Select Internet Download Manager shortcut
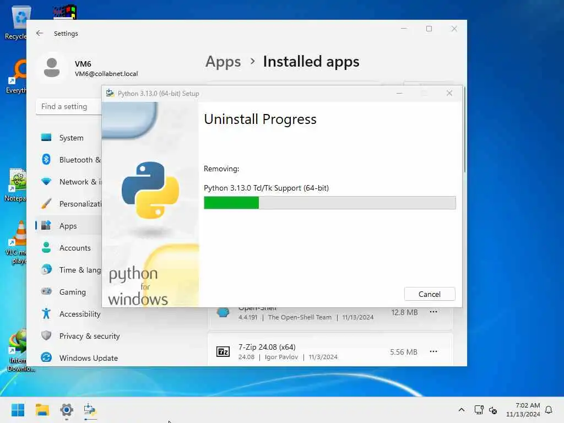The image size is (564, 423). click(x=18, y=351)
